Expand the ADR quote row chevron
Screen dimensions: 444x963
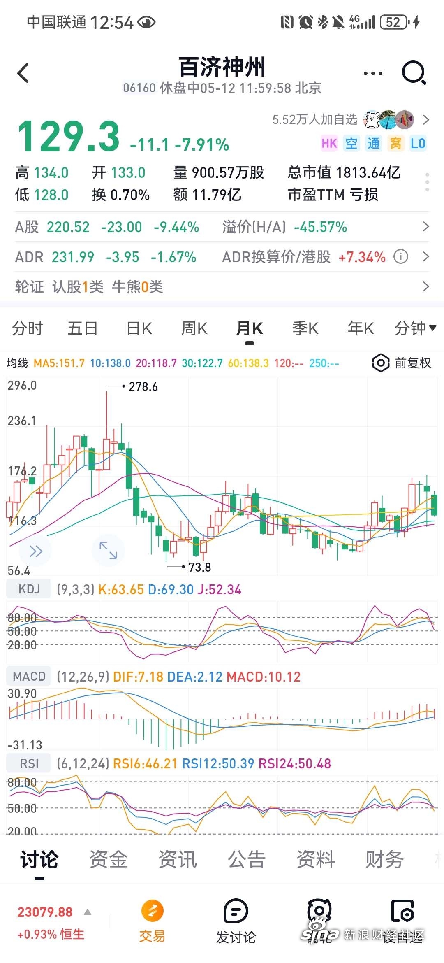coord(426,257)
